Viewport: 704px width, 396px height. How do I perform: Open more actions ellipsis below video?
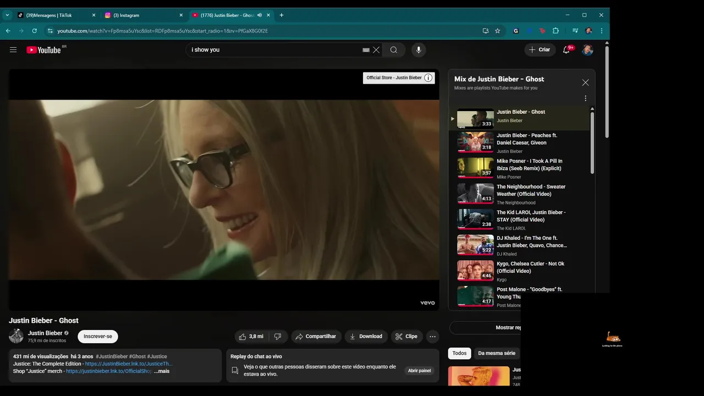coord(433,337)
